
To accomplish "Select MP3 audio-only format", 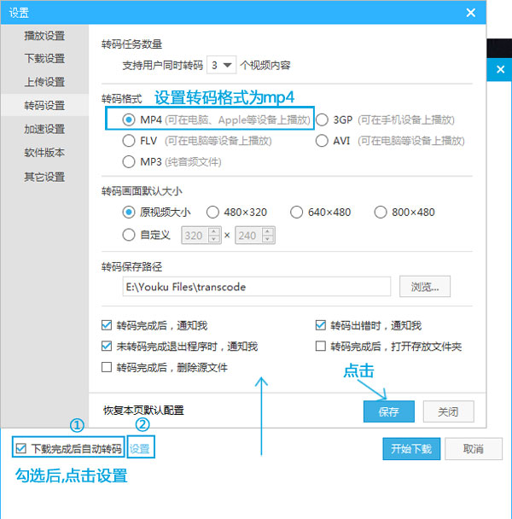I will tap(129, 162).
